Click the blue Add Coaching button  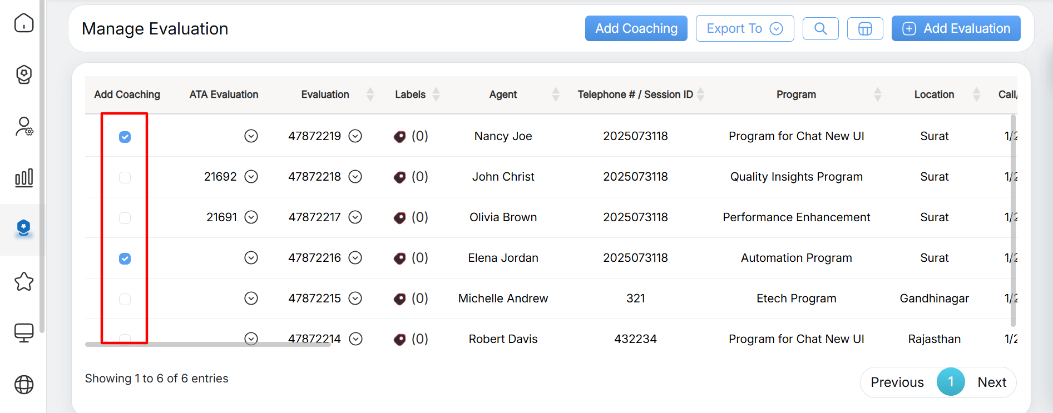636,28
